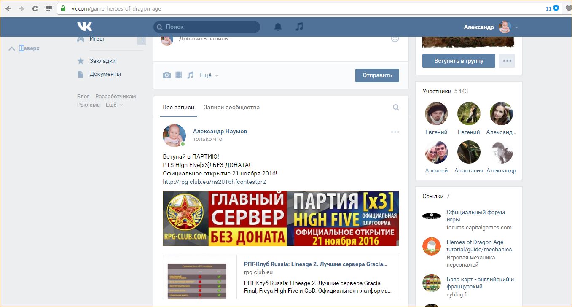Switch to Записи сообщества tab
Viewport: 572px width, 307px height.
coord(231,108)
